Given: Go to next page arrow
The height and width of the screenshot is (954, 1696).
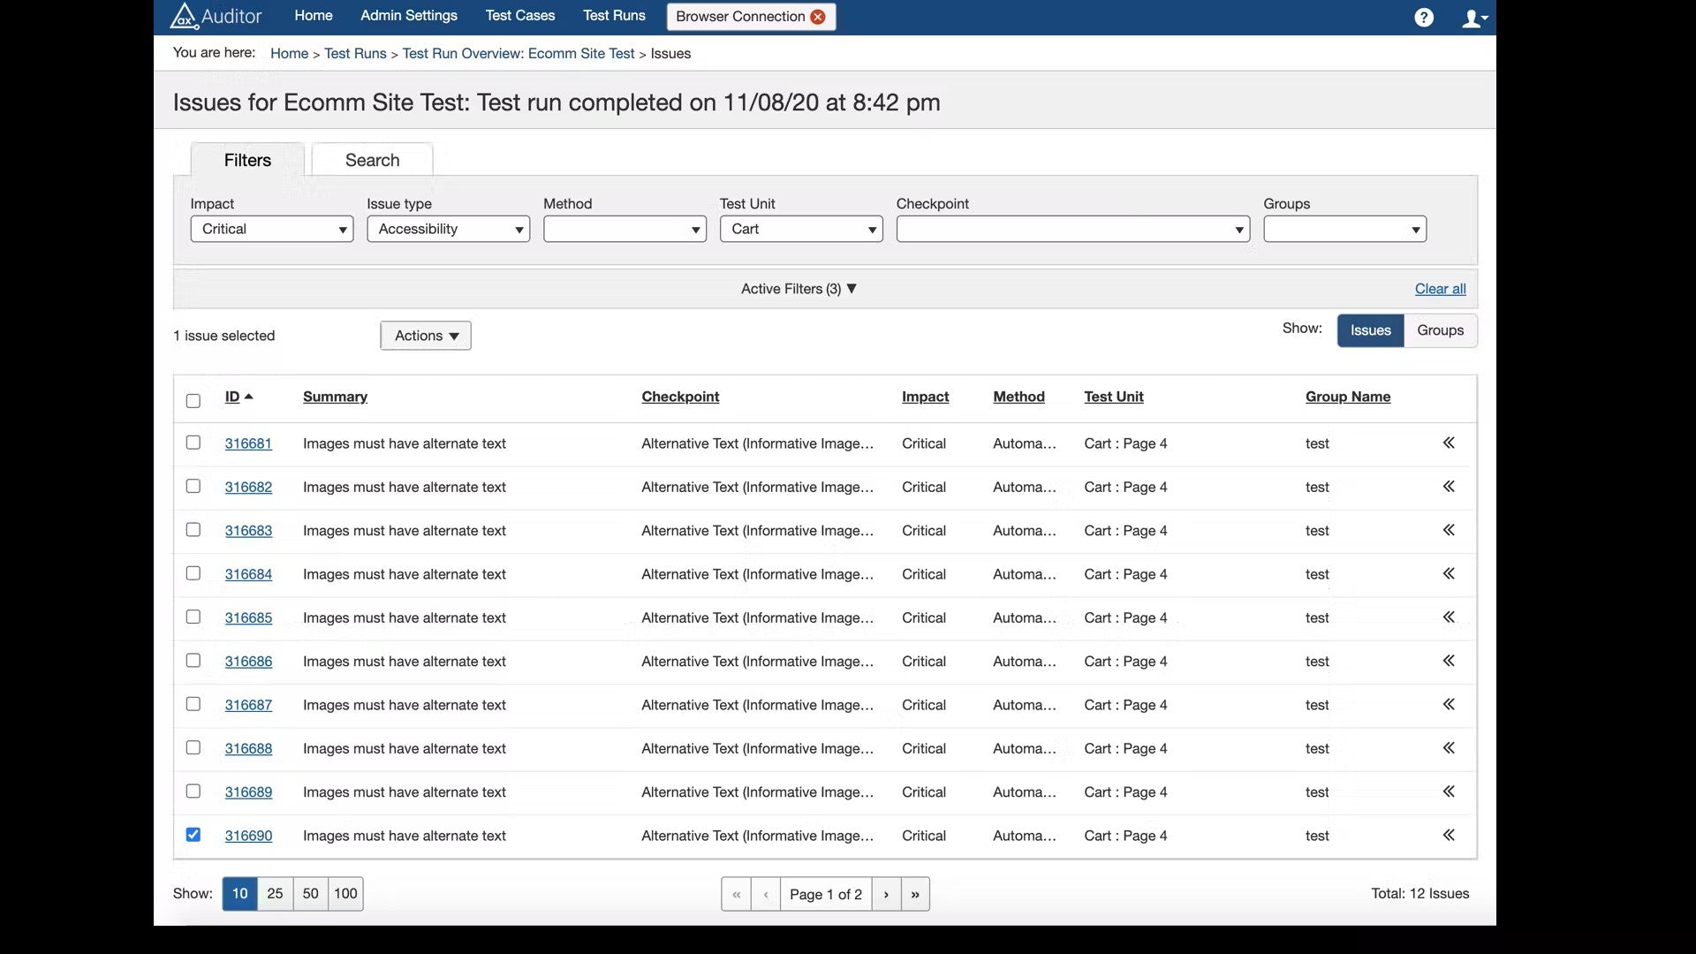Looking at the screenshot, I should point(886,894).
